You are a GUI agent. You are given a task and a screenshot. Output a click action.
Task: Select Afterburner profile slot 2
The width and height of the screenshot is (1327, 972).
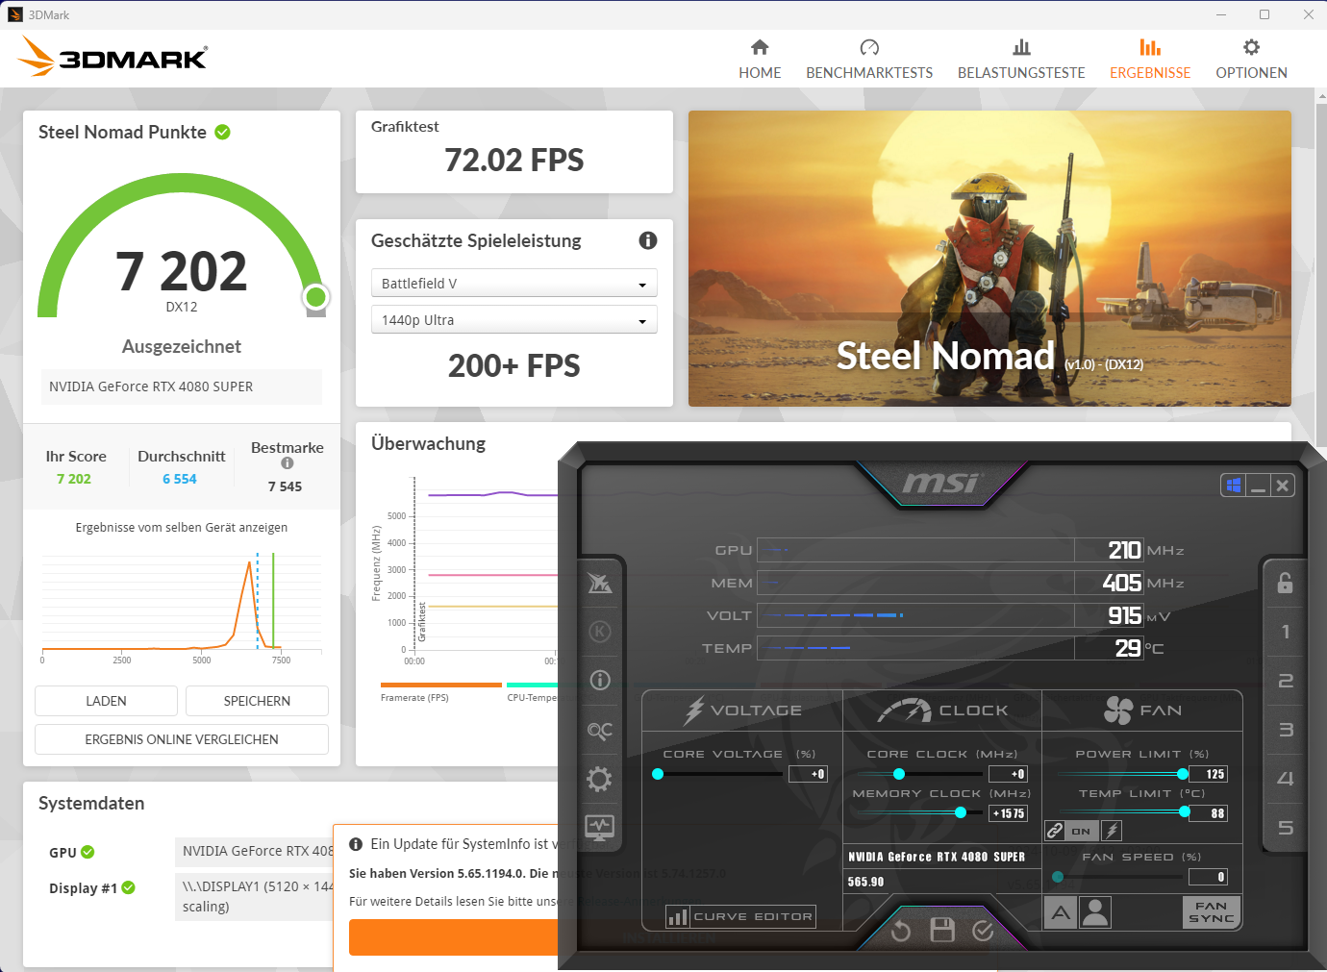1286,681
